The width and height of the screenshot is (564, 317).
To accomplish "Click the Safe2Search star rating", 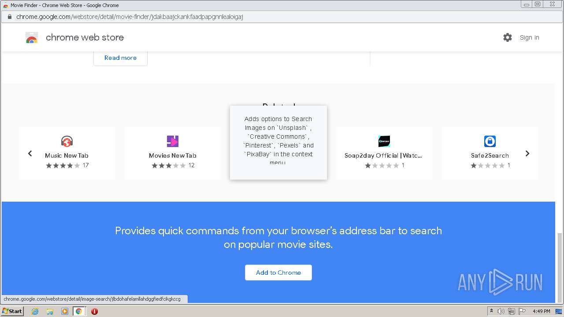I will click(488, 166).
